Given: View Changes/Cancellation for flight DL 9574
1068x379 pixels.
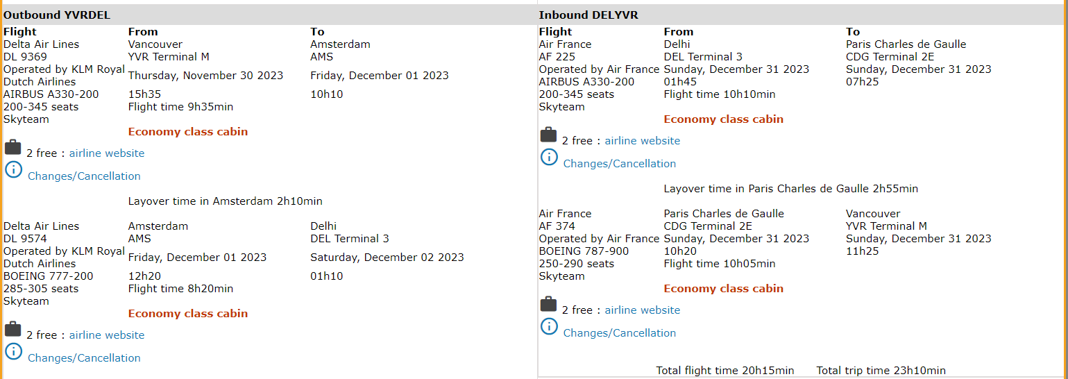Looking at the screenshot, I should pos(84,358).
